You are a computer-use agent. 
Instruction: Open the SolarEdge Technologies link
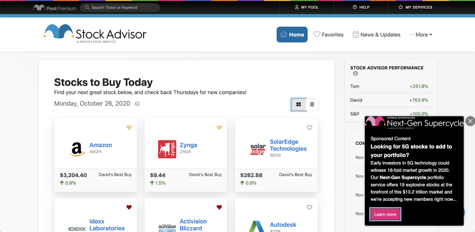tap(288, 145)
